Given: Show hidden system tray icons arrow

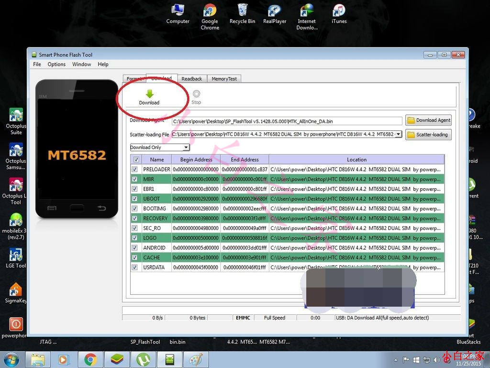Looking at the screenshot, I should [x=396, y=360].
